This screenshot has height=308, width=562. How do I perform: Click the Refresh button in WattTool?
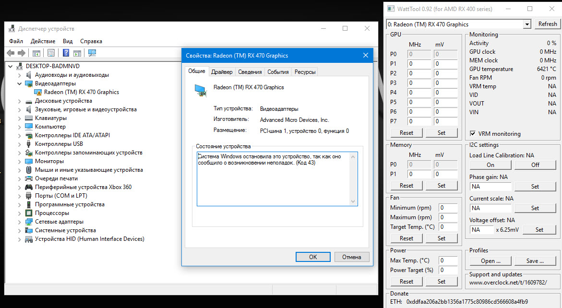547,24
